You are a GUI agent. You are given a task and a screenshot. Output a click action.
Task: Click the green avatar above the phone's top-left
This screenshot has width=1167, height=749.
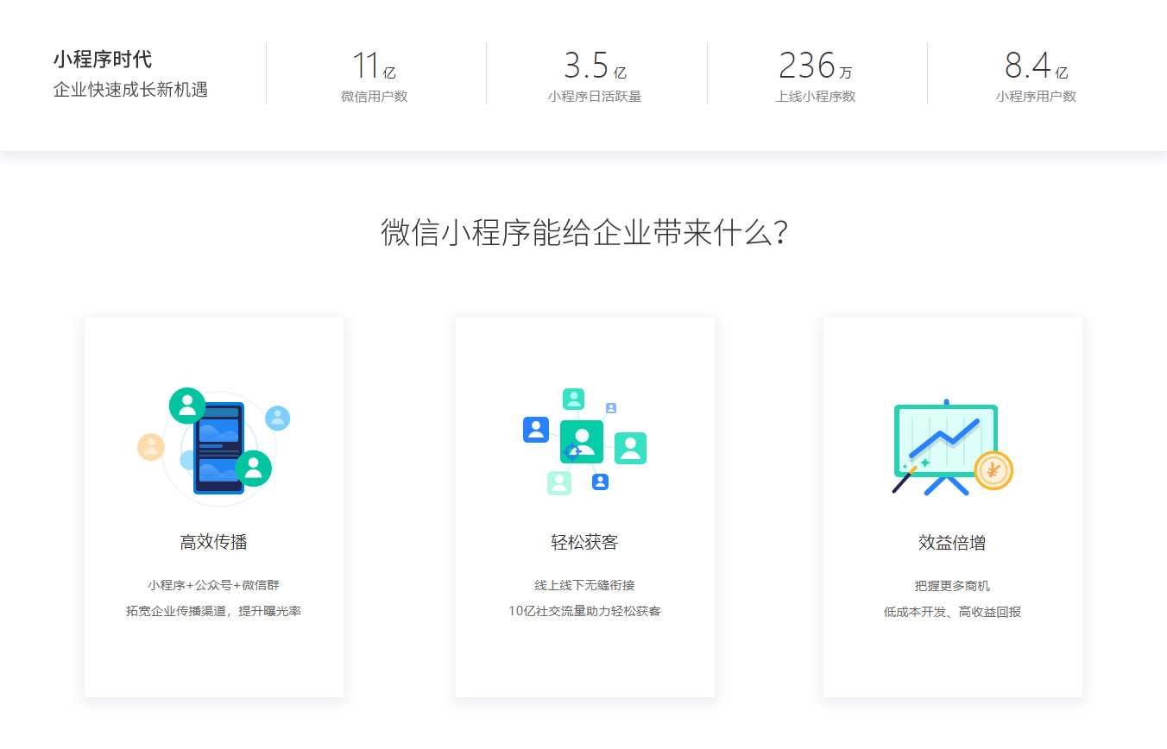pos(187,406)
